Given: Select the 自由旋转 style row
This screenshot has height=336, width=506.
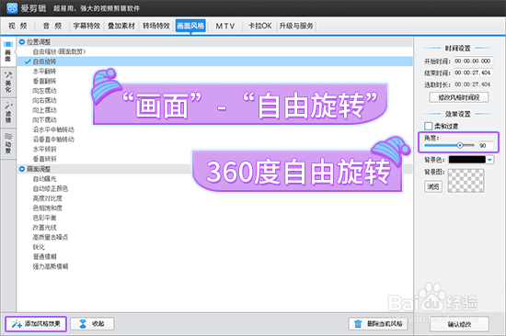Looking at the screenshot, I should tap(214, 62).
